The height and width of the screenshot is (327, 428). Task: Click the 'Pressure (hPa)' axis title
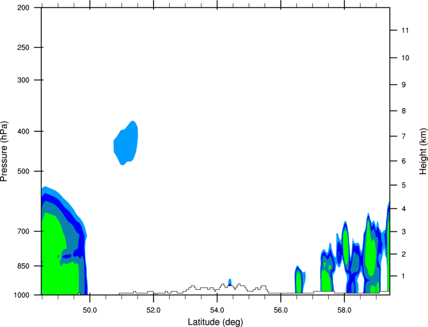click(x=4, y=151)
